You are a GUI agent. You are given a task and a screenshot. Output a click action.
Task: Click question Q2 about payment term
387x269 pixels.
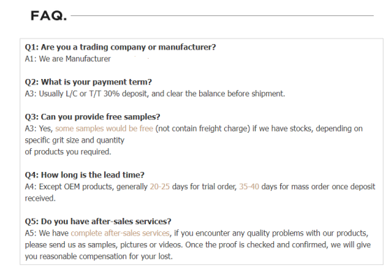88,82
